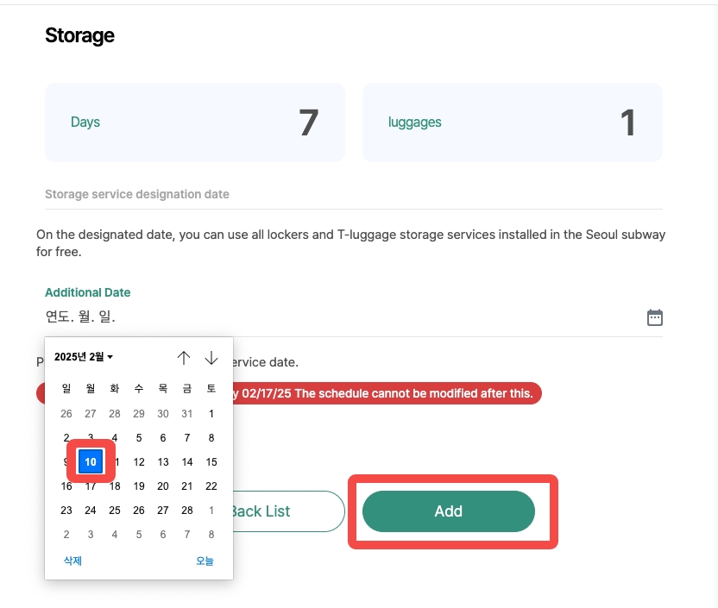This screenshot has height=608, width=718.
Task: Pick February 5 in the calendar
Action: click(x=139, y=438)
